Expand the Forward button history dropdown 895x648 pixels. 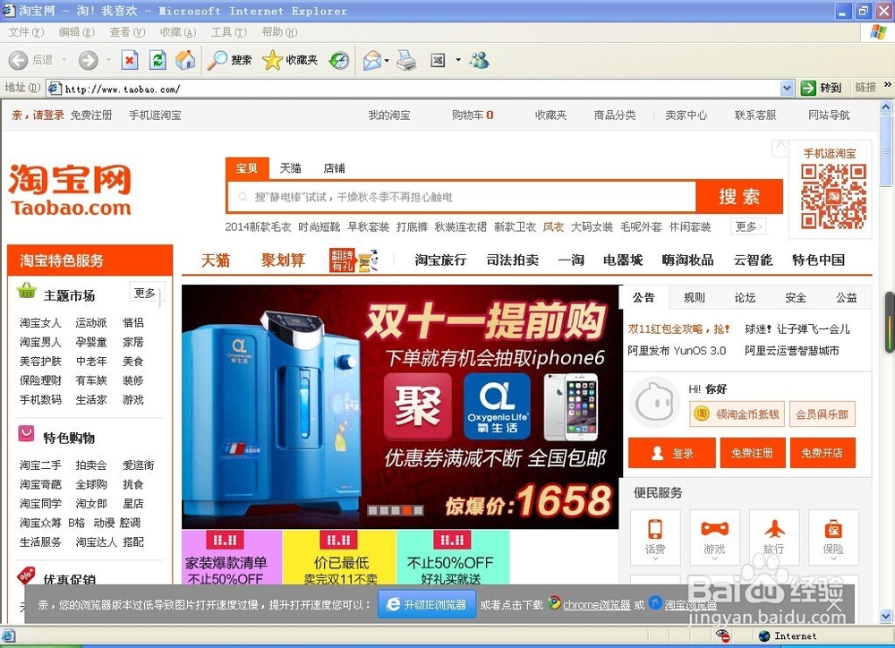tap(108, 60)
